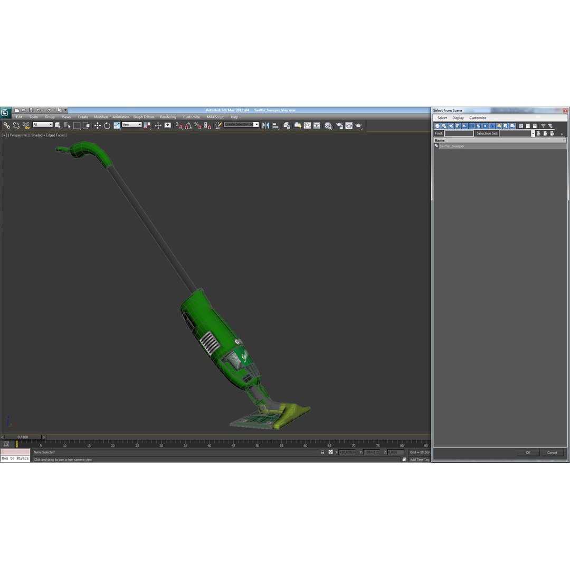Viewport: 570px width, 570px height.
Task: Open reference coordinate system 'View' dropdown
Action: pyautogui.click(x=131, y=125)
